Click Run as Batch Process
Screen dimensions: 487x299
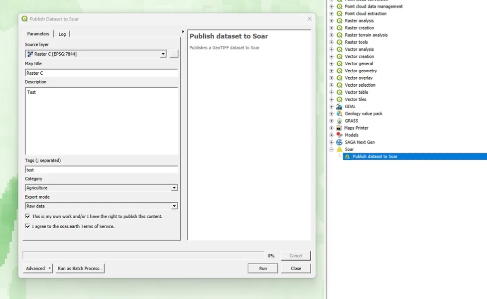80,268
